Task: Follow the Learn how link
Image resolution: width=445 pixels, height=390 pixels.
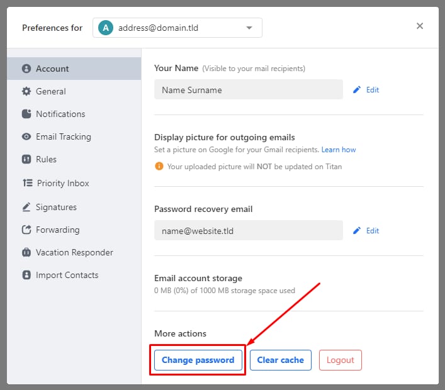Action: pos(339,150)
